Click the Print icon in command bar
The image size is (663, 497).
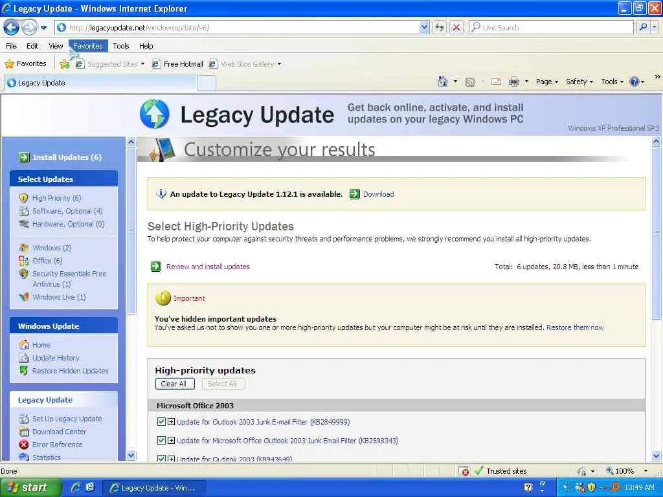point(513,82)
